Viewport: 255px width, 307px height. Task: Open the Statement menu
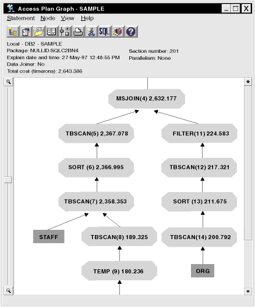[x=20, y=18]
